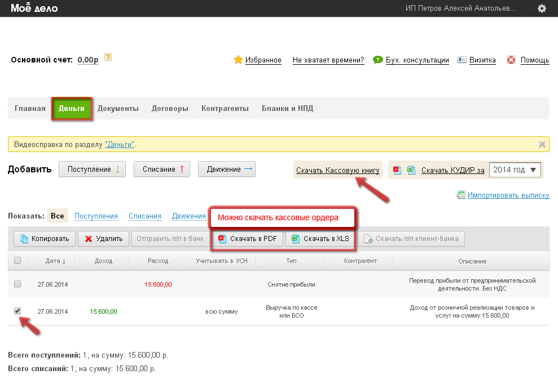
Task: Toggle the select-all checkbox in table header
Action: pyautogui.click(x=17, y=260)
